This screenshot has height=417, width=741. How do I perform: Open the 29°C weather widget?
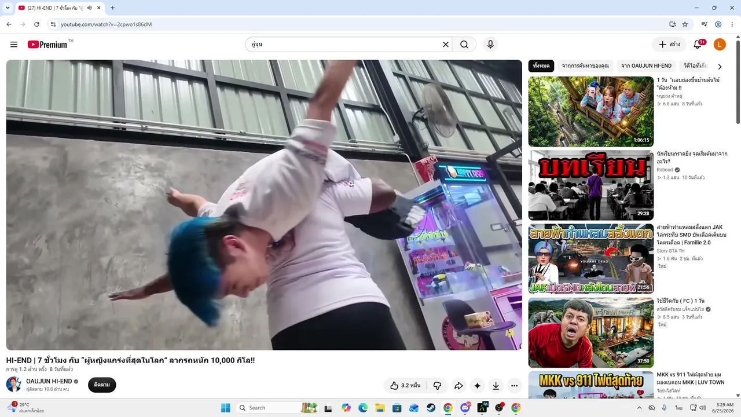[27, 408]
